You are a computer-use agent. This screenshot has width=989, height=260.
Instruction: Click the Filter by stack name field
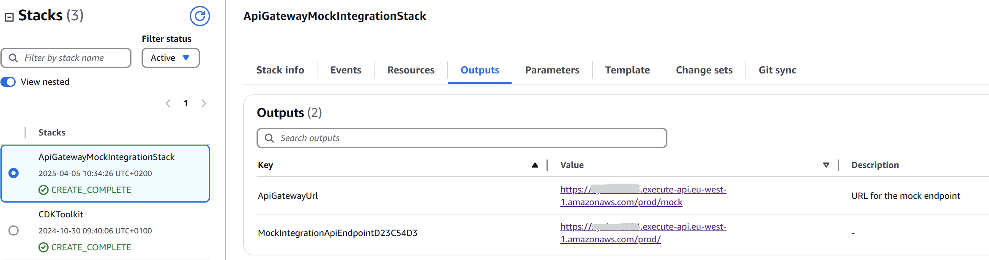click(x=66, y=58)
